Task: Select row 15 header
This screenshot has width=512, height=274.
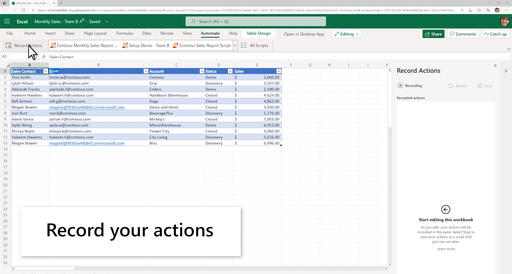Action: click(x=5, y=155)
